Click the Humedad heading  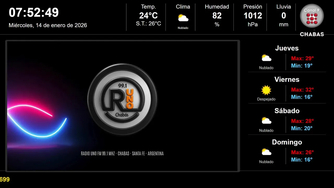pyautogui.click(x=217, y=7)
